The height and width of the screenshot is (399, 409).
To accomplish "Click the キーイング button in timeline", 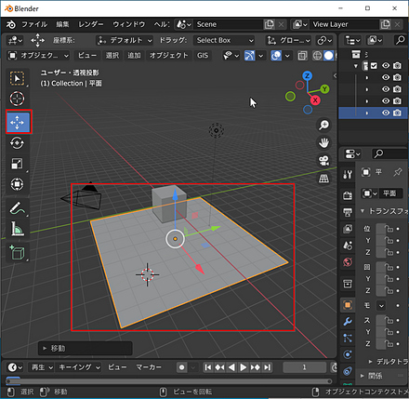I will click(79, 367).
